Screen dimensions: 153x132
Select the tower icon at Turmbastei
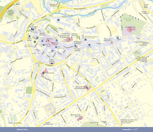[30, 36]
